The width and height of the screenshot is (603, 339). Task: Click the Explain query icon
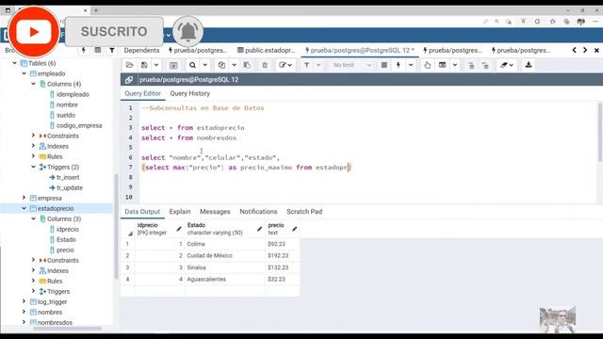427,65
